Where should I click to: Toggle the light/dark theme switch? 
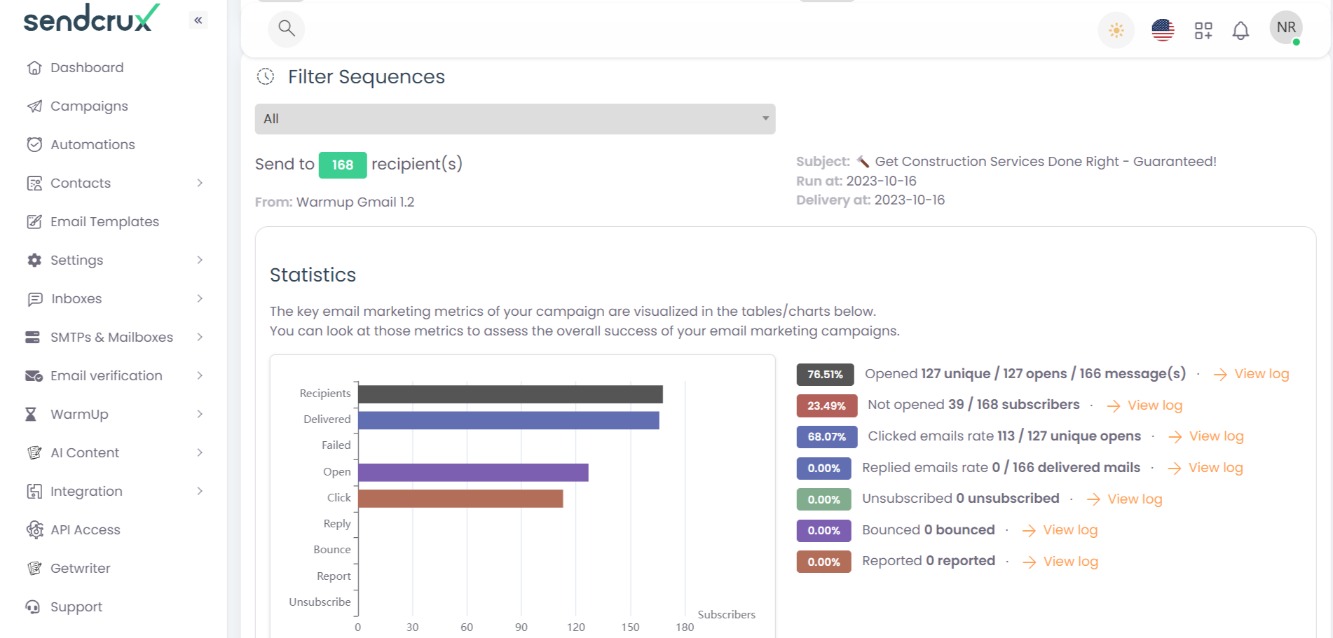pyautogui.click(x=1116, y=30)
